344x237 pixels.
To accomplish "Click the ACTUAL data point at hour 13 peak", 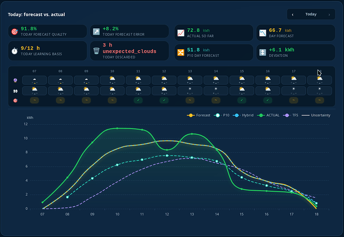I will tap(192, 134).
